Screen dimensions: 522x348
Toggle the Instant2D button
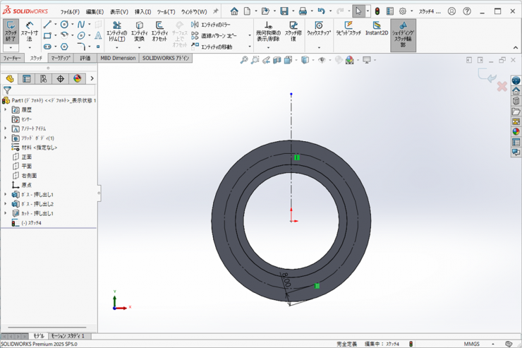pos(376,29)
